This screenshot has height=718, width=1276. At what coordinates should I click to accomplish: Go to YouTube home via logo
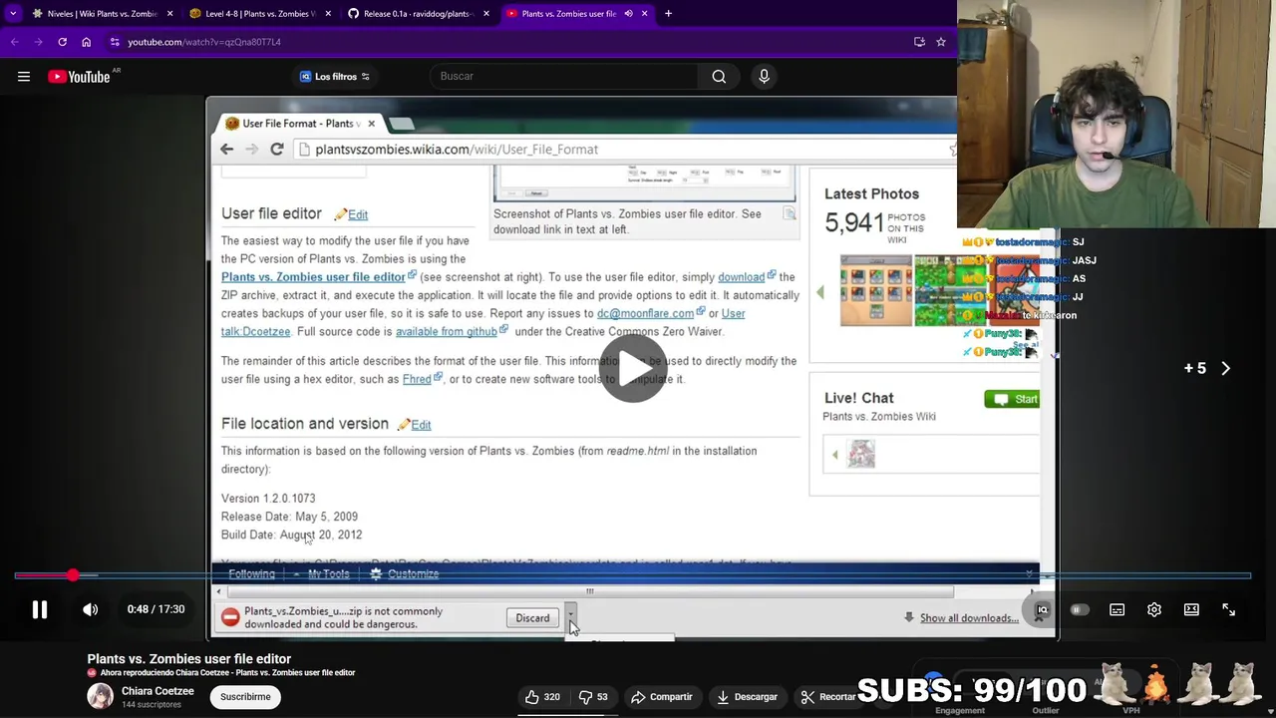[80, 77]
